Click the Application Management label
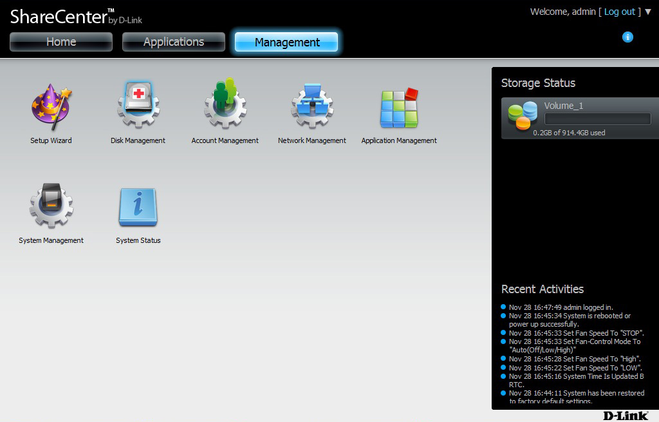This screenshot has width=659, height=422. coord(399,140)
